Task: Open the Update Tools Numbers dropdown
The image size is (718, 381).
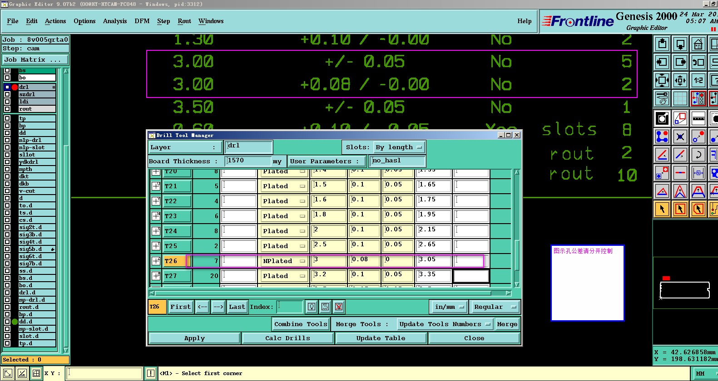Action: 445,324
